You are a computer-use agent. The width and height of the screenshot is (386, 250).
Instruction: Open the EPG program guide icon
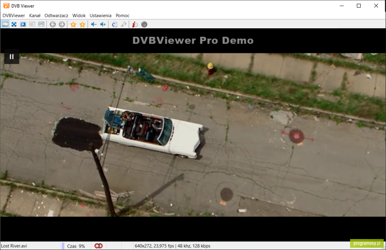pyautogui.click(x=41, y=24)
